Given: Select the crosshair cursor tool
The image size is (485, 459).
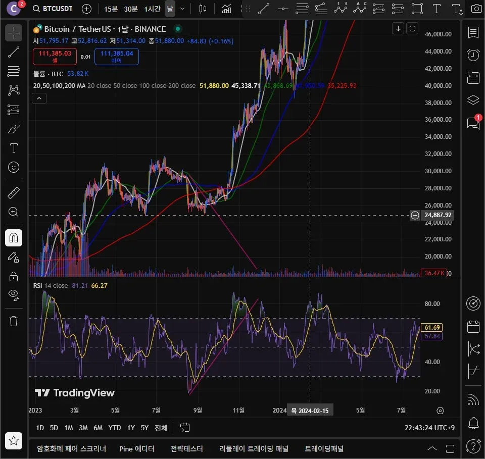Looking at the screenshot, I should pyautogui.click(x=14, y=33).
